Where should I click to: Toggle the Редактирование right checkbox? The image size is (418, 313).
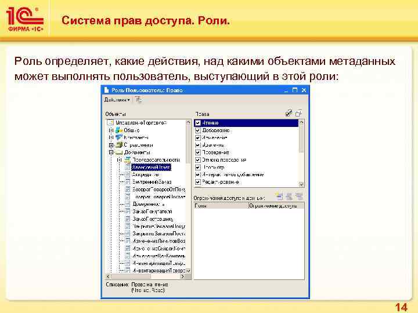198,182
